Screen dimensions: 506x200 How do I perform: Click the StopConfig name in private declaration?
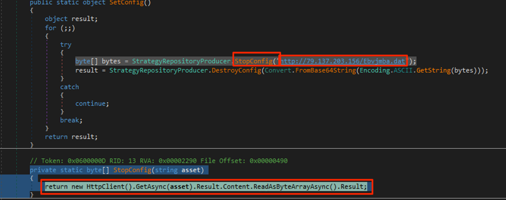click(x=132, y=170)
